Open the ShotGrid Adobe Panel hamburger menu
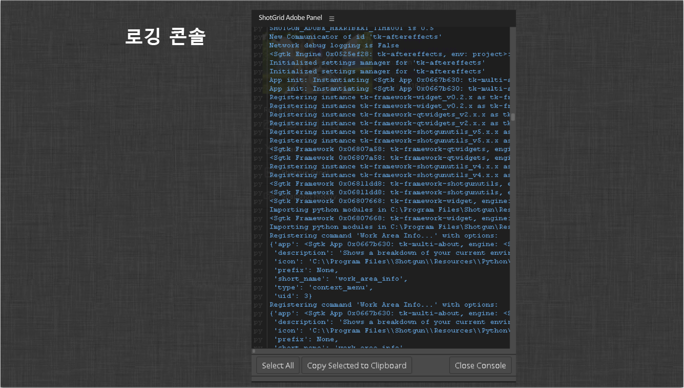This screenshot has width=684, height=388. (x=331, y=18)
